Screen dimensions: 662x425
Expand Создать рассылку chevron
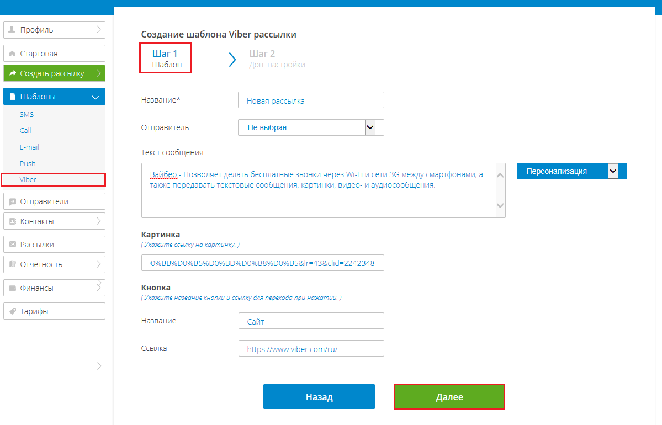pos(98,73)
